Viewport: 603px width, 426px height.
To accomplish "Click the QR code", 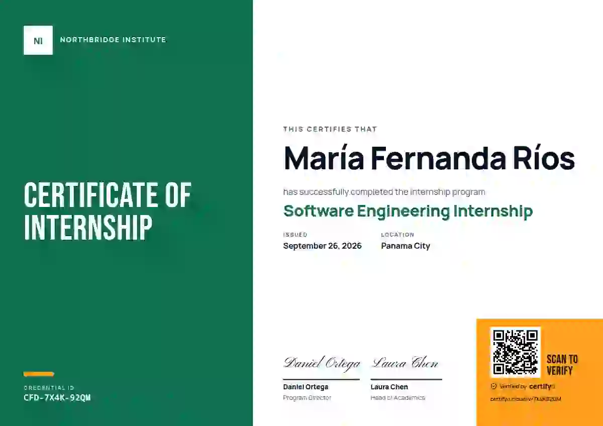I will click(x=515, y=352).
